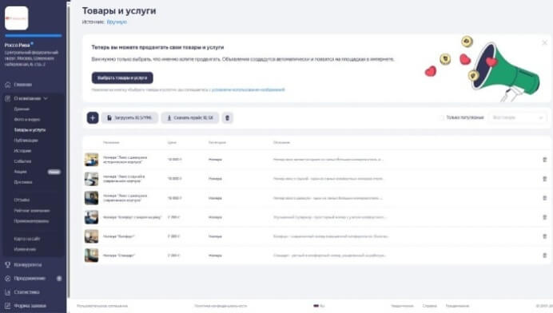Click the "Скачать прайс XLSX" button
The image size is (553, 313).
[190, 117]
